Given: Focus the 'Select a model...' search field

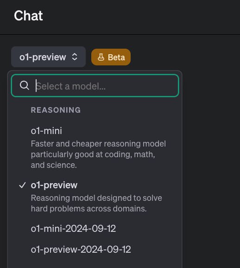Looking at the screenshot, I should point(95,85).
